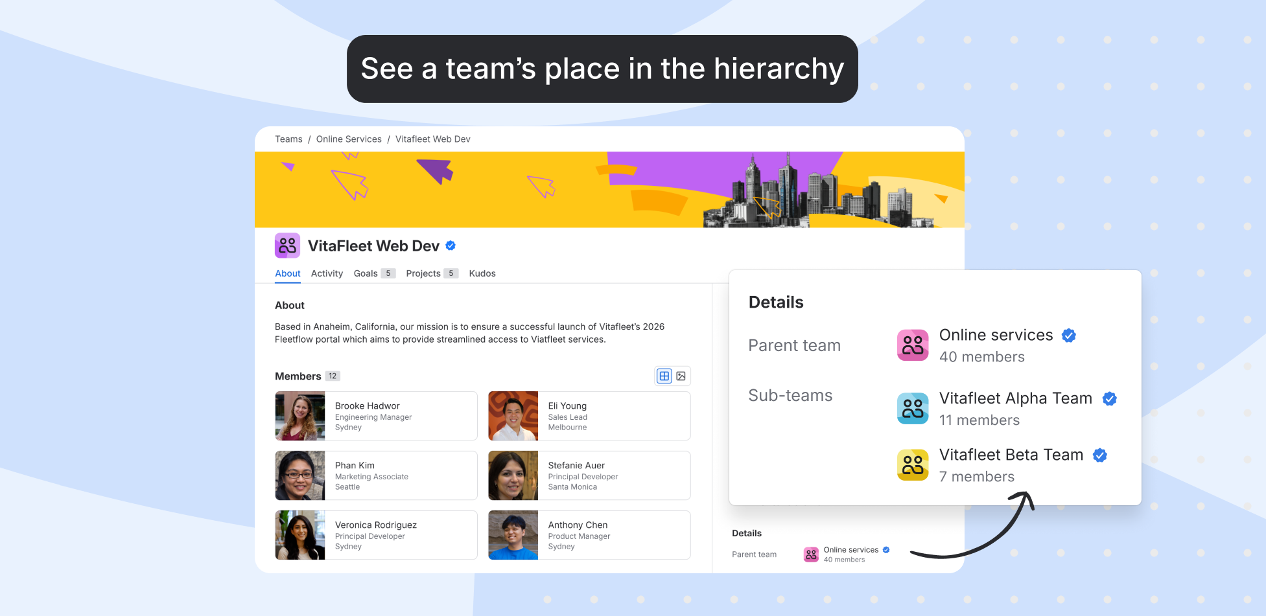The height and width of the screenshot is (616, 1266).
Task: Click the VitaFleet Web Dev team avatar icon
Action: coord(287,245)
